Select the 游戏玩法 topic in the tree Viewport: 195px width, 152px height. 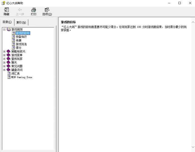[x=21, y=44]
